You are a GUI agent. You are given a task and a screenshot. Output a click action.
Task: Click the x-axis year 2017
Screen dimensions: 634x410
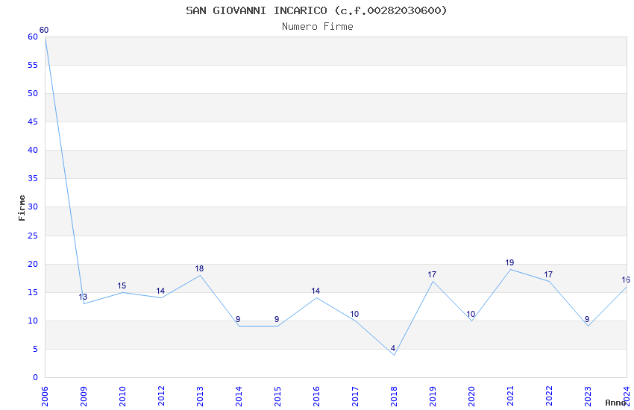pos(355,397)
